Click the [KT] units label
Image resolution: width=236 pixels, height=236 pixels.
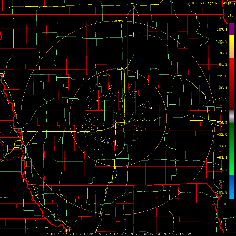point(224,18)
